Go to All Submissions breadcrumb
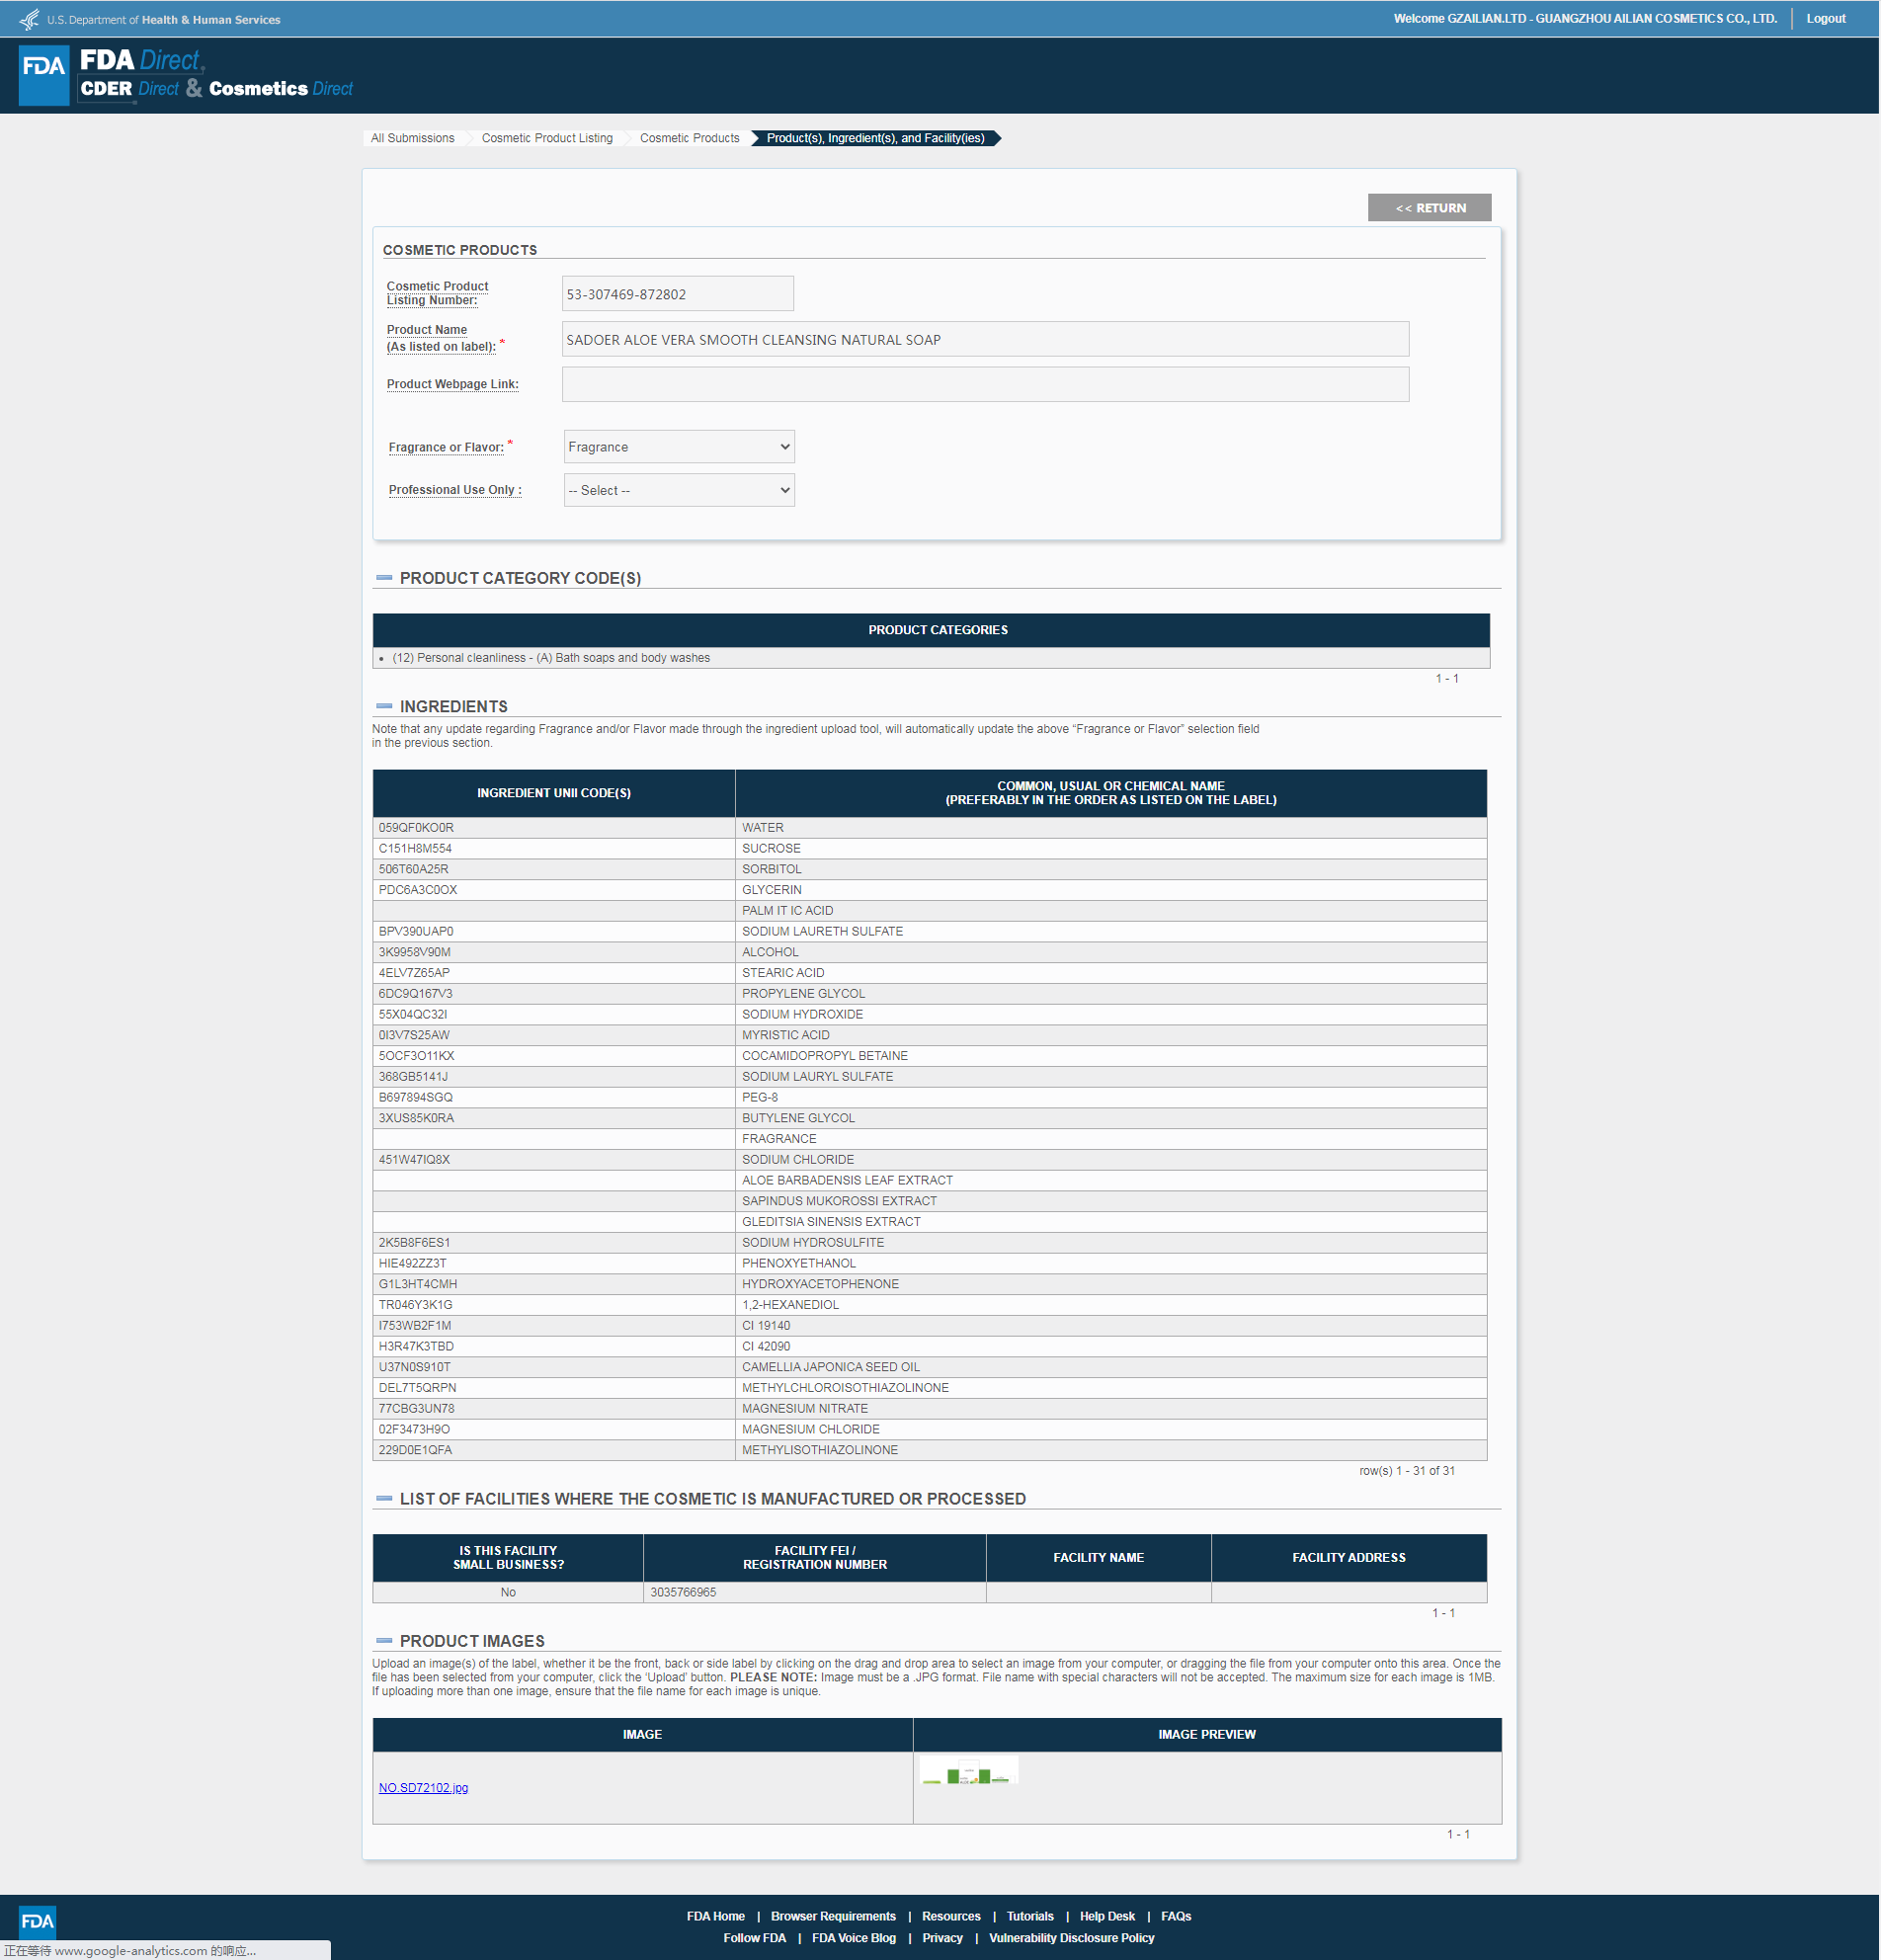The image size is (1881, 1960). [412, 138]
